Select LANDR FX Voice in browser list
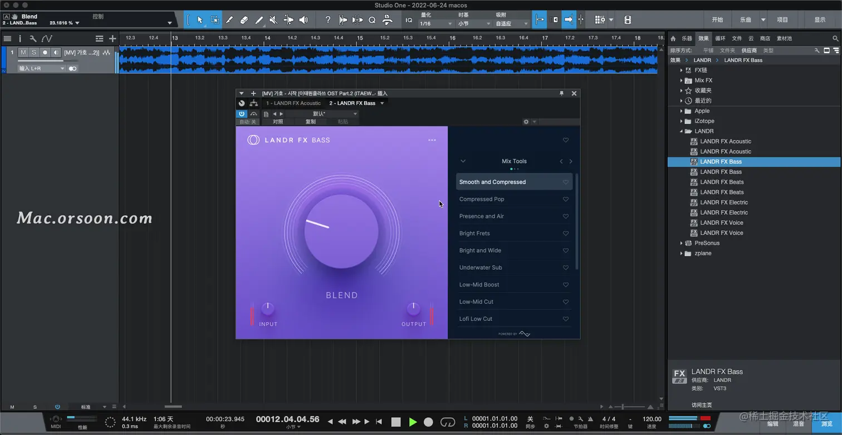This screenshot has width=842, height=435. (721, 223)
